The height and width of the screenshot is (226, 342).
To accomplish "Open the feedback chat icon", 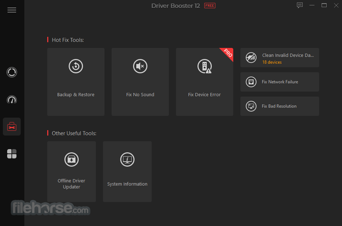I will 300,5.
